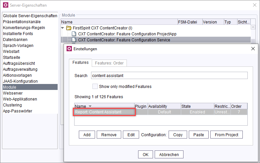
Task: Click the Edit button
Action: pos(131,135)
